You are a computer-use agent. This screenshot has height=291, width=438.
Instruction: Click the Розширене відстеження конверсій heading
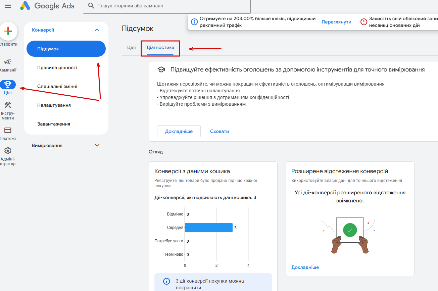[x=340, y=171]
